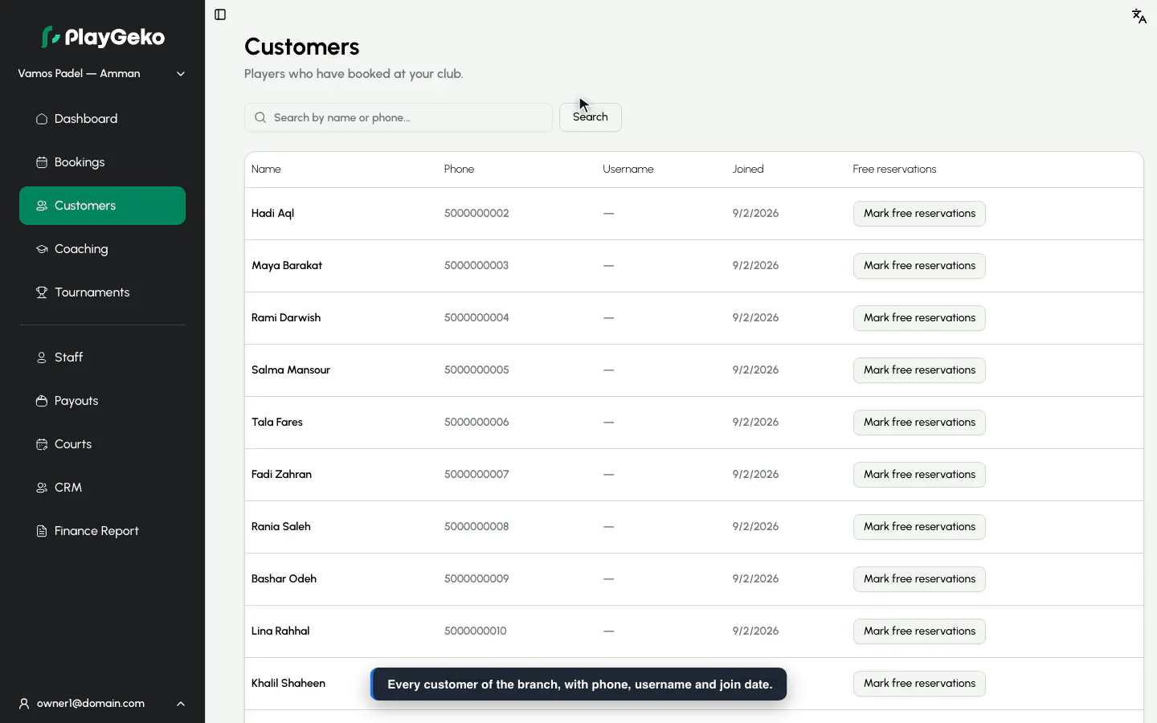Click phone number 5000000010
Screen dimensions: 1157x723
click(476, 631)
